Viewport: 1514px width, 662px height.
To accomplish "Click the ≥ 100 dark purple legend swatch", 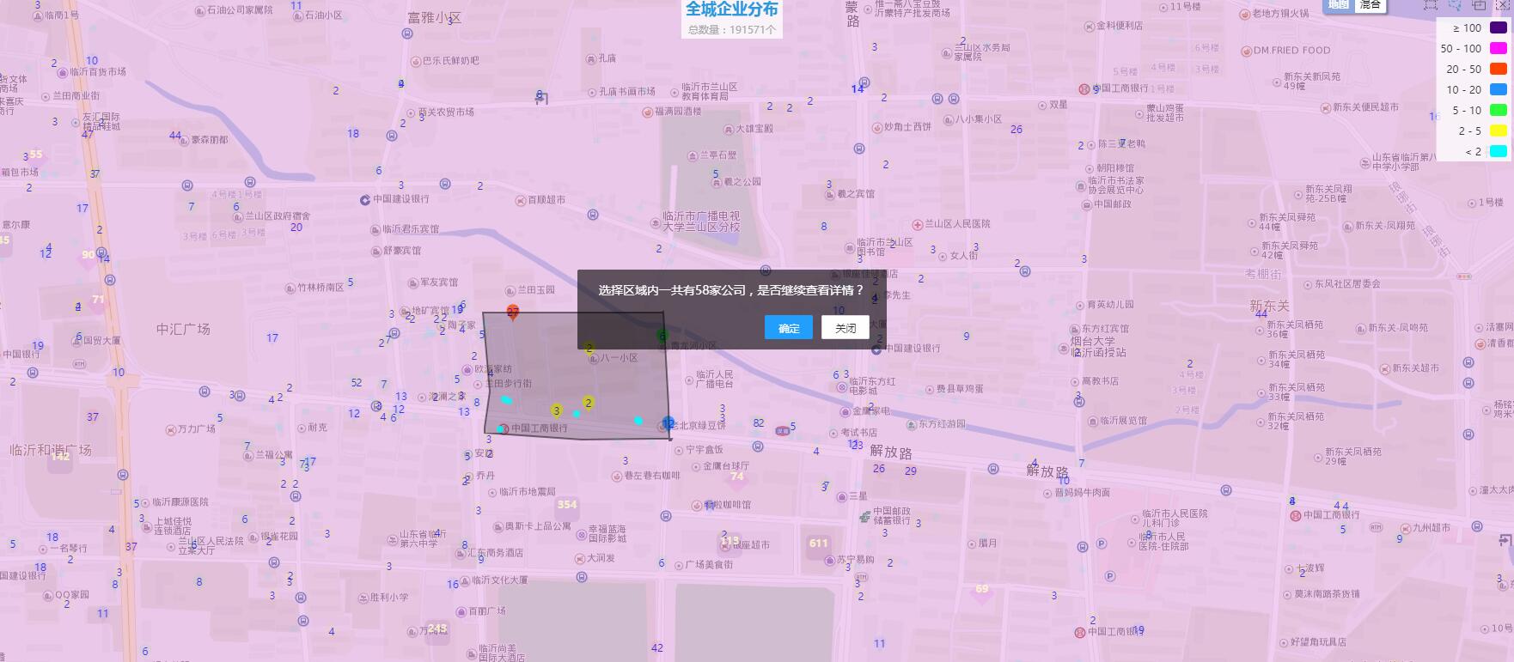I will (x=1498, y=27).
